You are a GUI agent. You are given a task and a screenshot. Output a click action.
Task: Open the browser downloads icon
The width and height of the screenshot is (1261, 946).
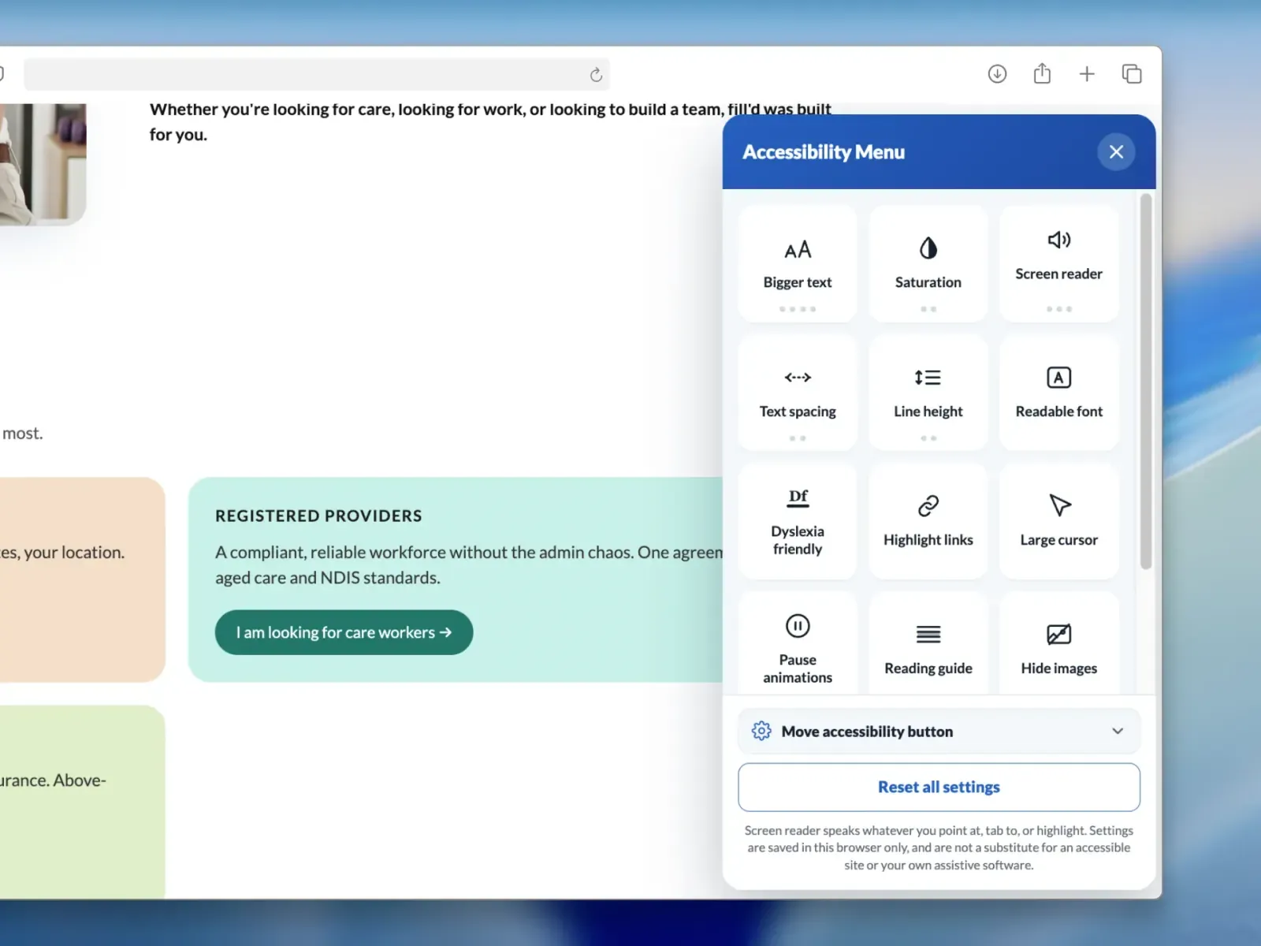997,74
